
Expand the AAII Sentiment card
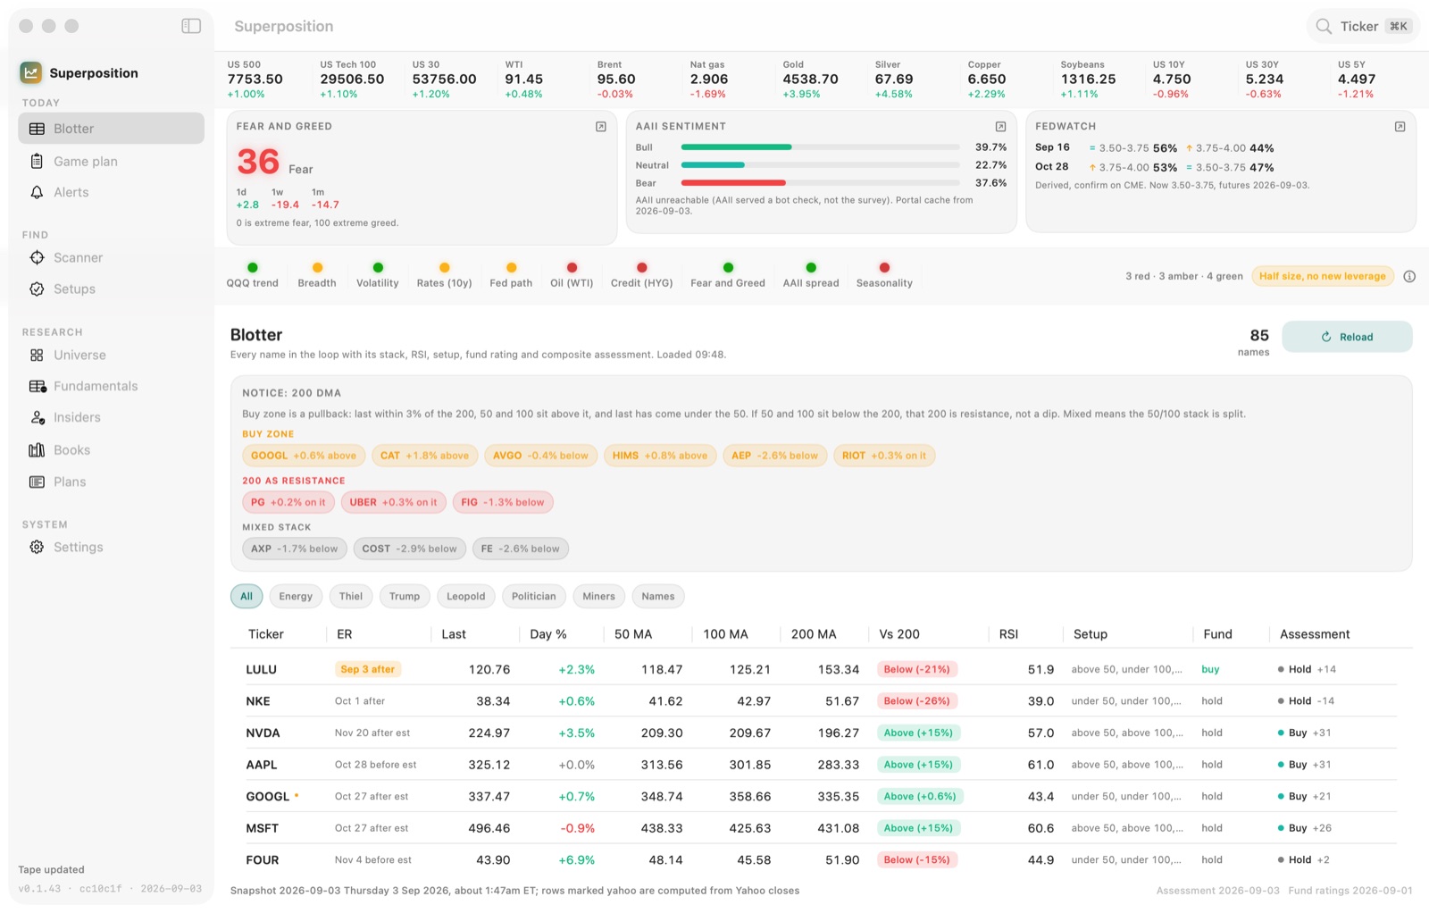(1000, 127)
